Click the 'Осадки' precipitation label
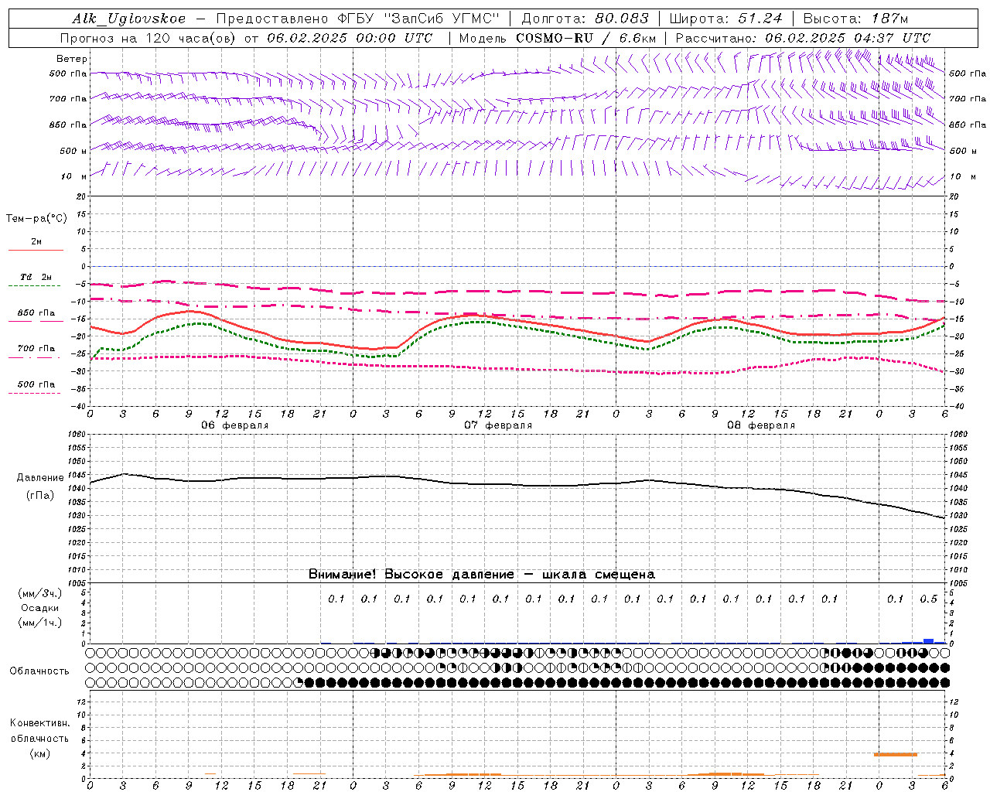Image resolution: width=990 pixels, height=792 pixels. point(40,608)
